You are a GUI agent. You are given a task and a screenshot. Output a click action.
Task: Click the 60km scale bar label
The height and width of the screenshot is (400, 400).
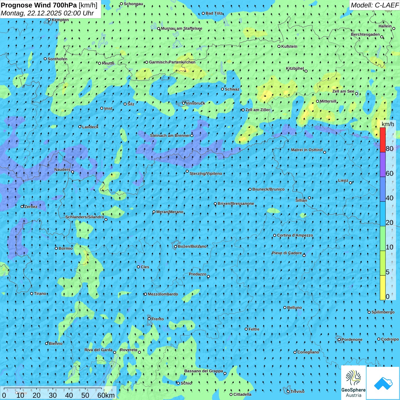tap(106, 395)
